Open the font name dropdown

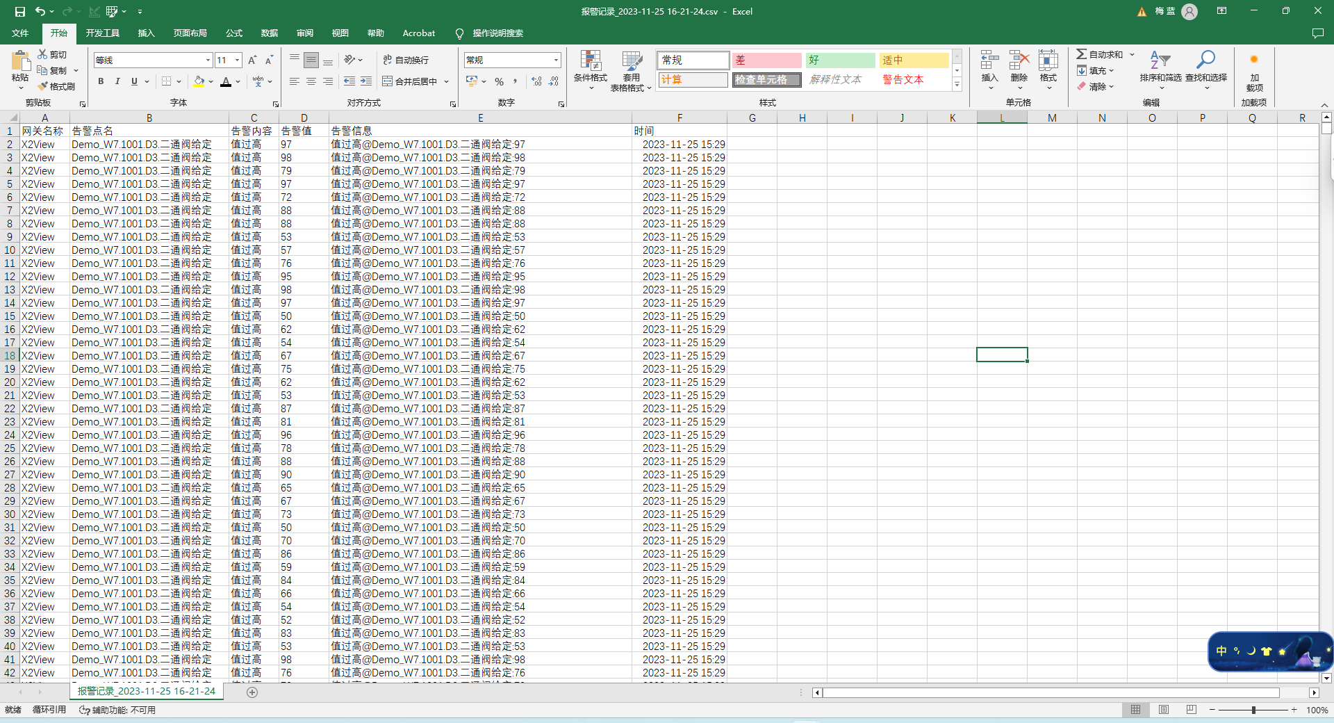point(207,60)
